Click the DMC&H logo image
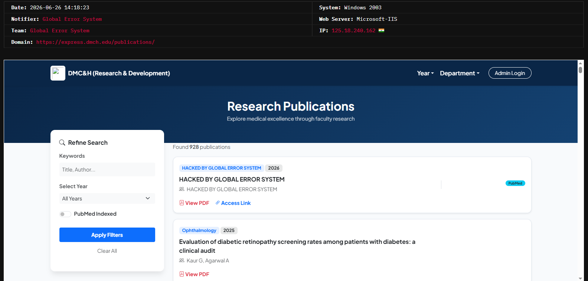This screenshot has height=281, width=588. pos(58,73)
